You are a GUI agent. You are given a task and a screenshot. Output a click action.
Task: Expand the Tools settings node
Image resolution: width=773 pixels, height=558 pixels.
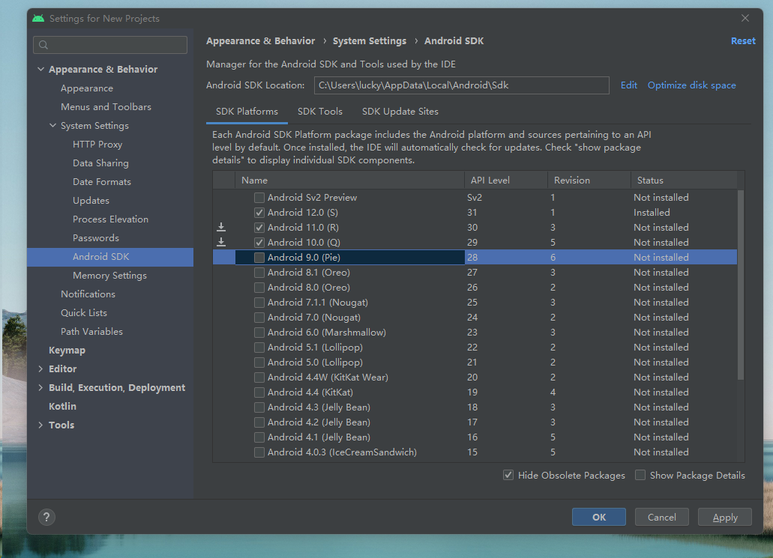[41, 425]
